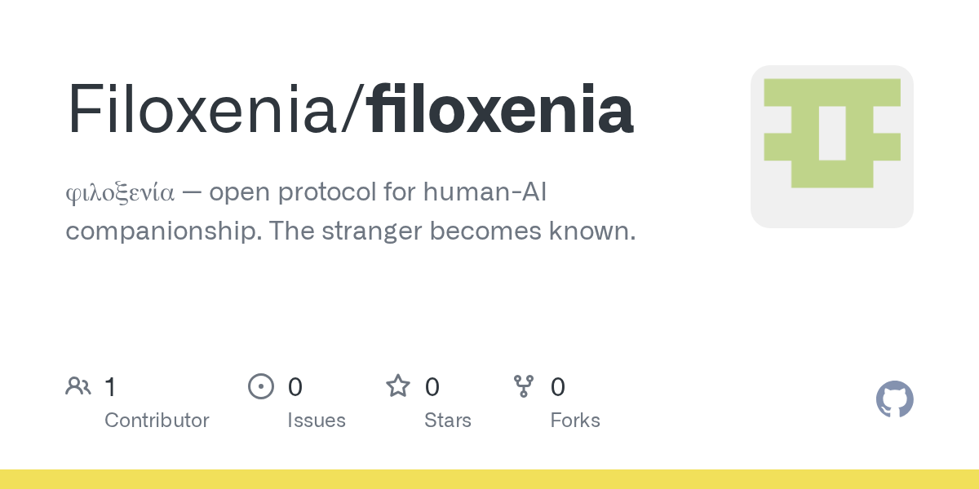This screenshot has width=979, height=489.
Task: Click the yellow language bar at bottom
Action: [x=489, y=479]
